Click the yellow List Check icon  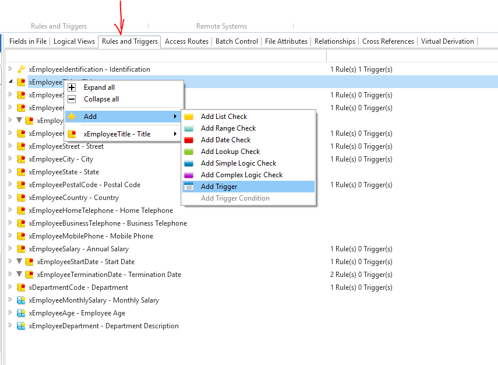[x=189, y=117]
